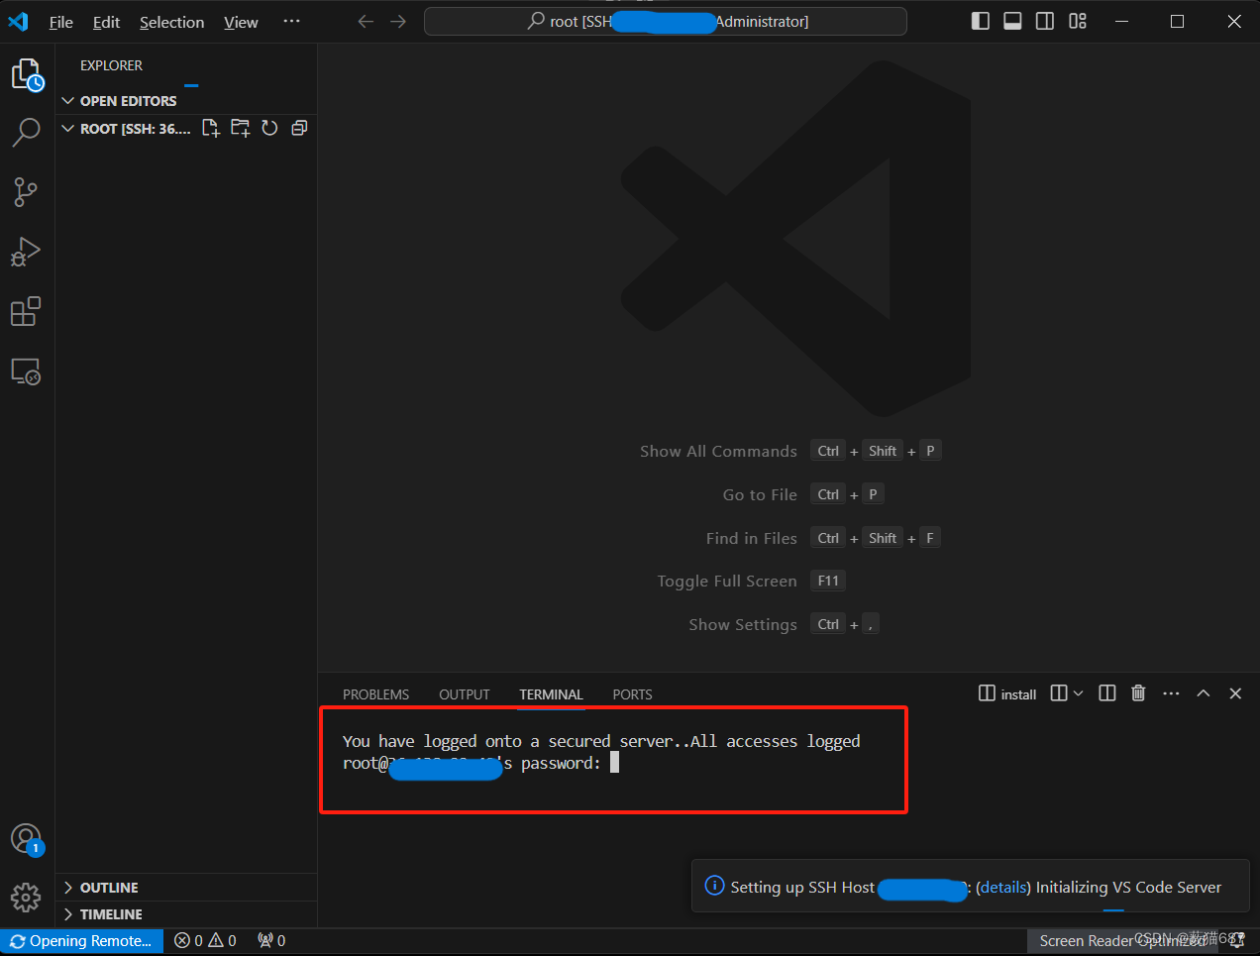Open terminal panel more actions menu
This screenshot has height=956, width=1260.
[x=1171, y=693]
